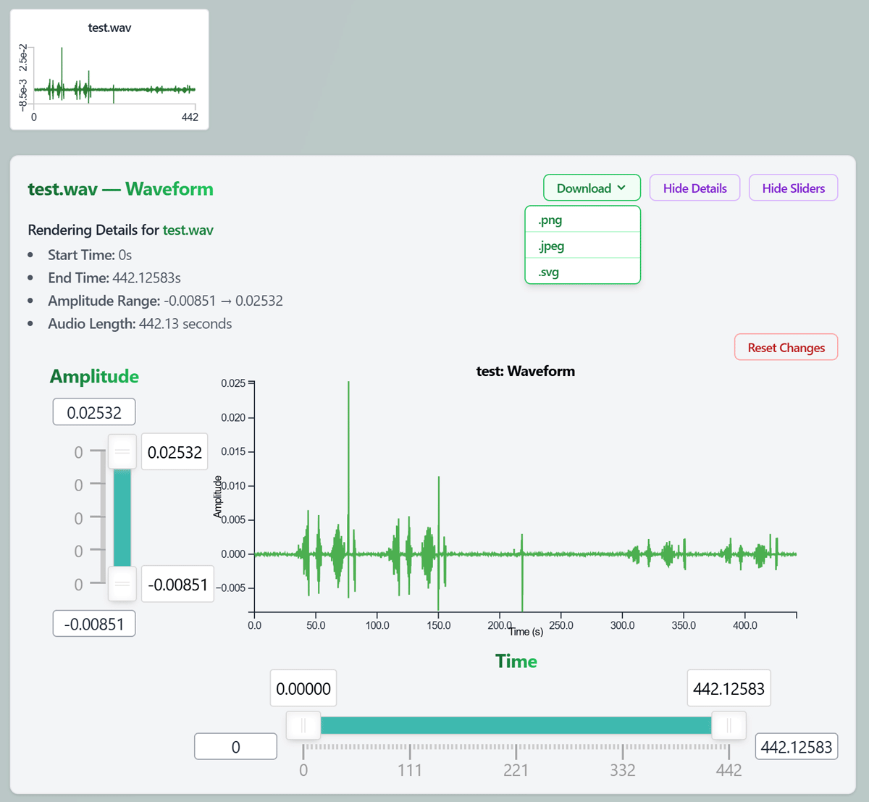Click the lower amplitude slider handle
This screenshot has height=802, width=869.
coord(122,584)
